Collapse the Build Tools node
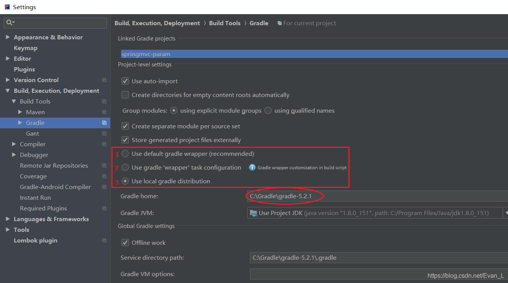The image size is (508, 283). click(14, 102)
